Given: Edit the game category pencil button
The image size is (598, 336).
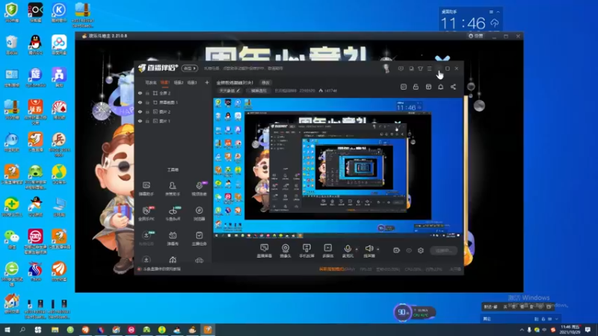Looking at the screenshot, I should pyautogui.click(x=230, y=90).
